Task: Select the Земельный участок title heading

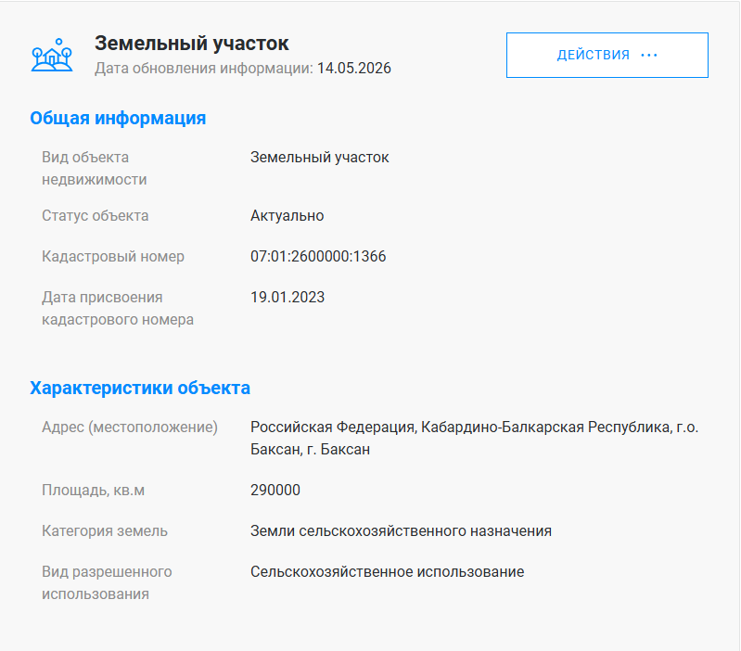Action: pyautogui.click(x=191, y=44)
